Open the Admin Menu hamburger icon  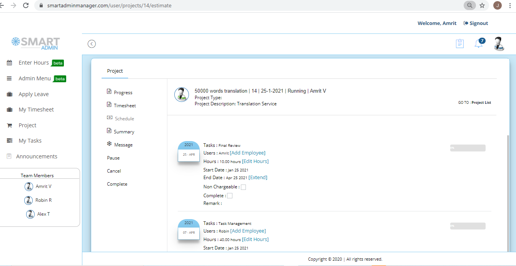pos(8,78)
